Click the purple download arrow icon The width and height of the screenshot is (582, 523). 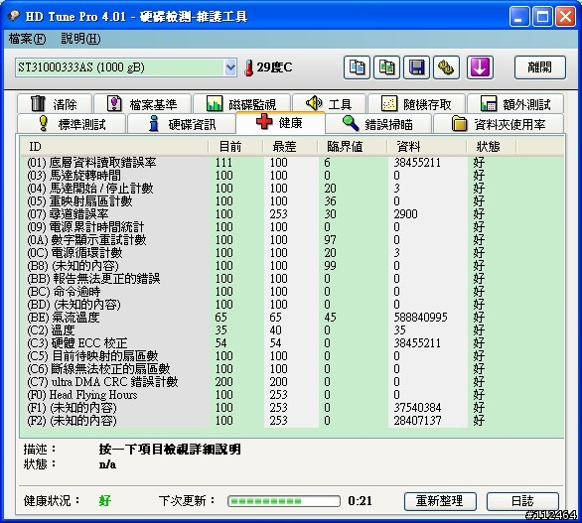480,67
